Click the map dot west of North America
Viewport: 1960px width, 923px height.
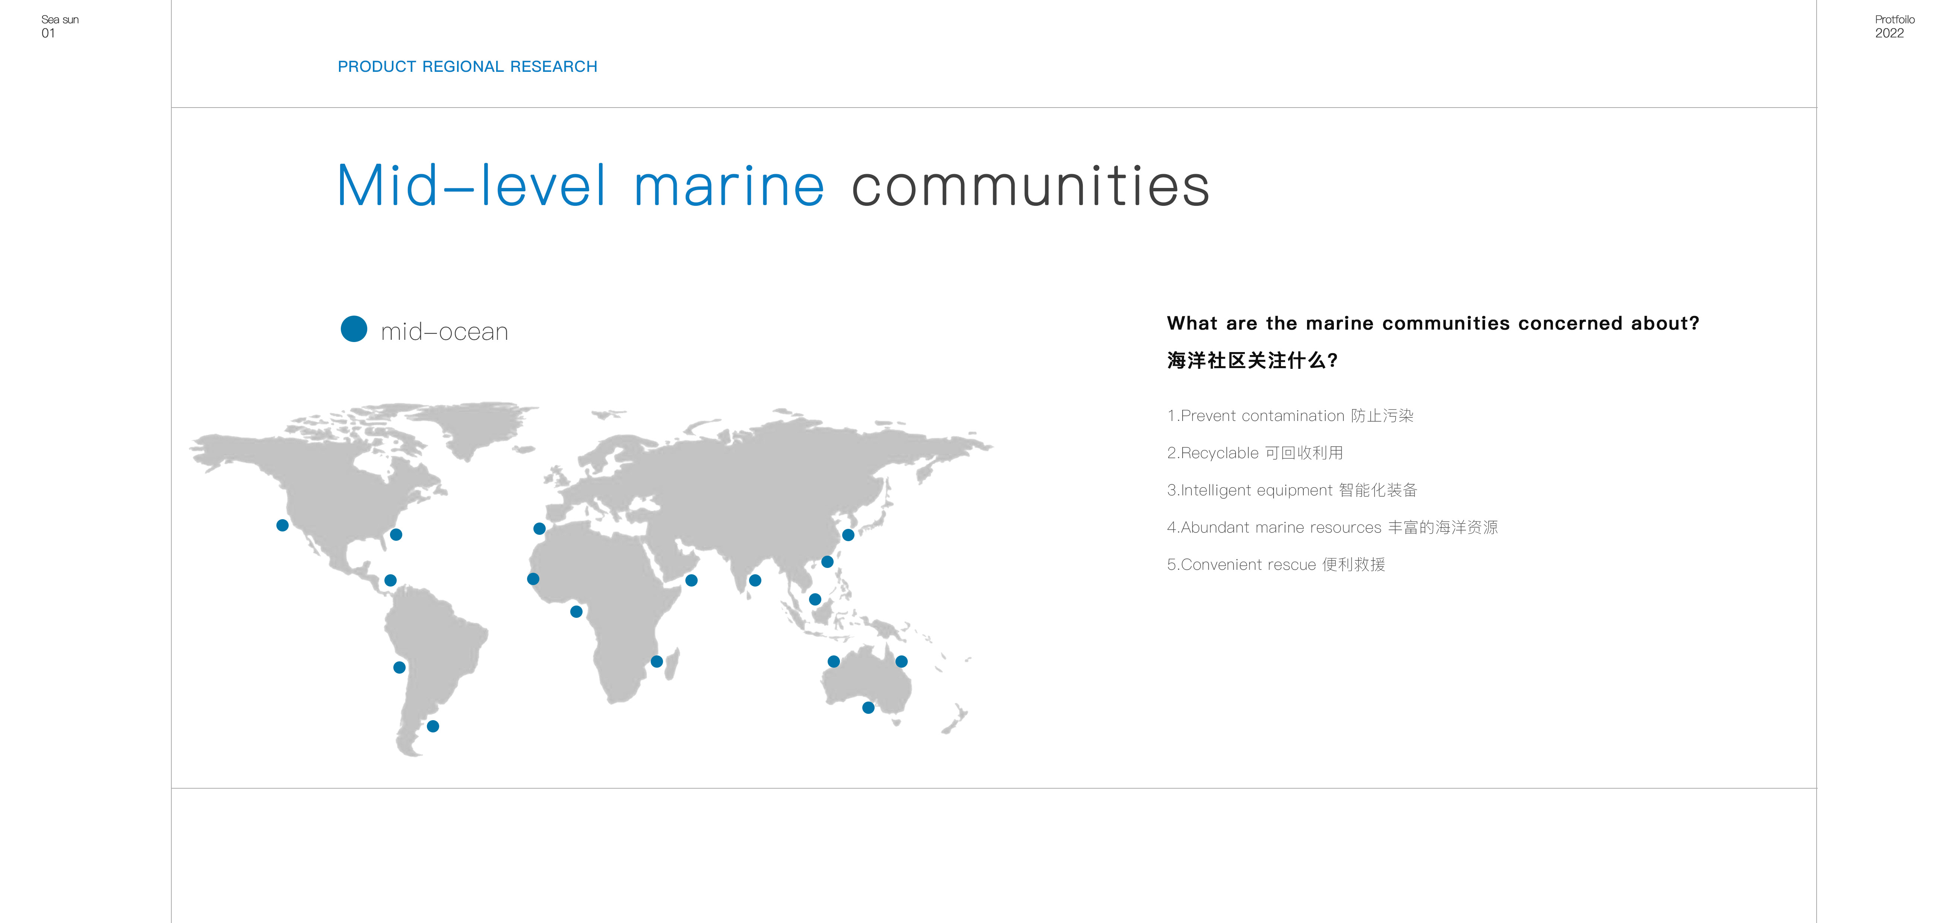tap(282, 526)
